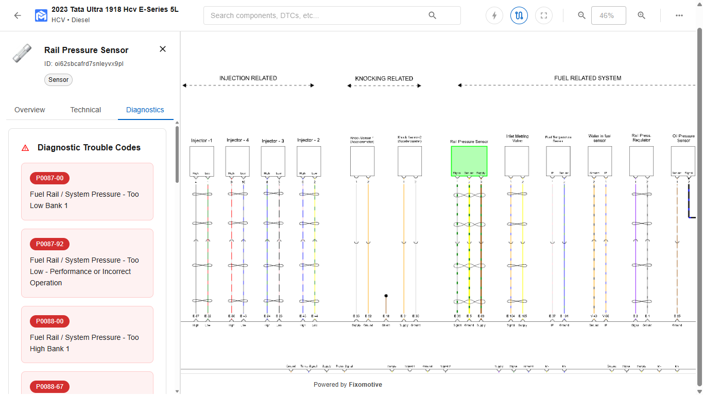703x395 pixels.
Task: Zoom in on the wiring diagram
Action: click(641, 15)
